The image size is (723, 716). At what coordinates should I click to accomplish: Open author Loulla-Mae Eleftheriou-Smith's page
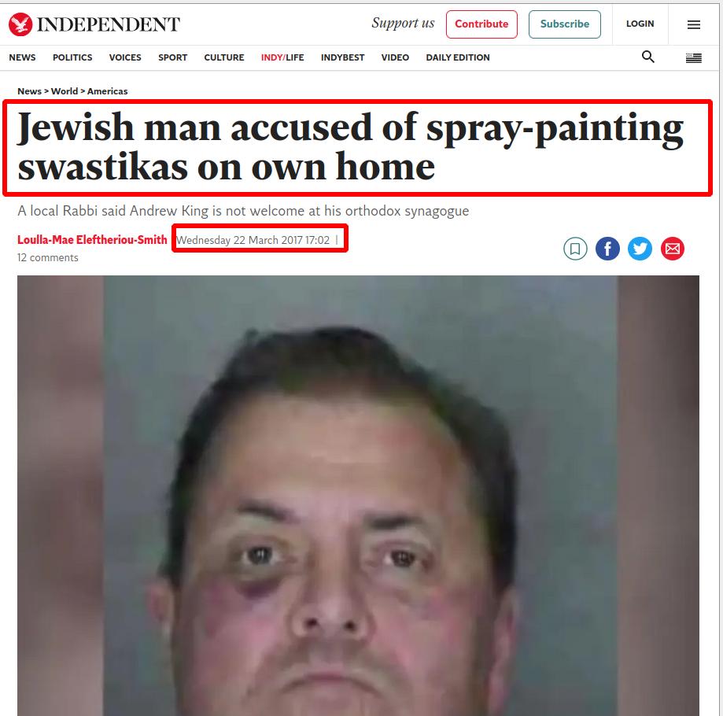(x=92, y=240)
